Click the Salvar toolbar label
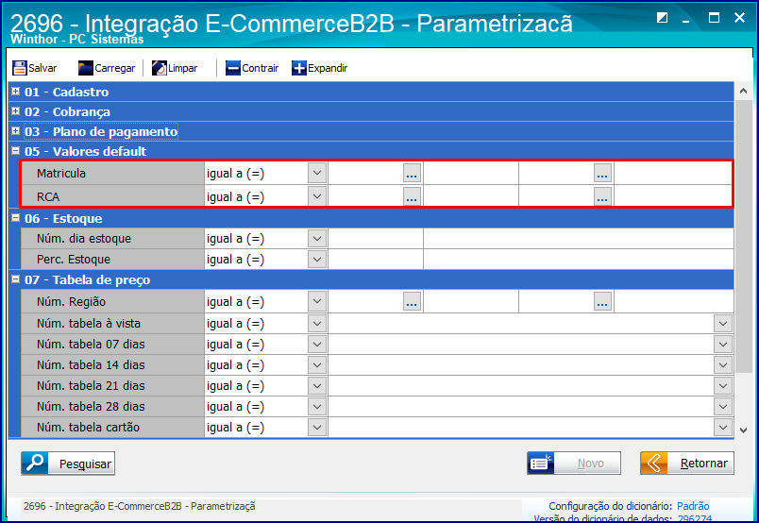The height and width of the screenshot is (523, 759). [x=42, y=68]
